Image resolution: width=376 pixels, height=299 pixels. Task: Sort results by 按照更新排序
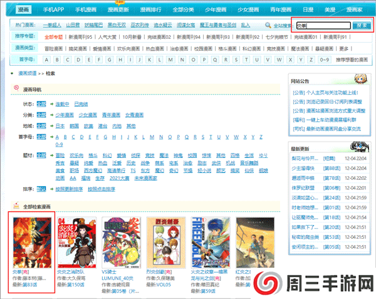pyautogui.click(x=69, y=189)
